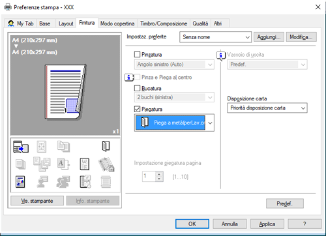Open the Timbro/Composizione tab
Image resolution: width=326 pixels, height=236 pixels.
point(164,23)
